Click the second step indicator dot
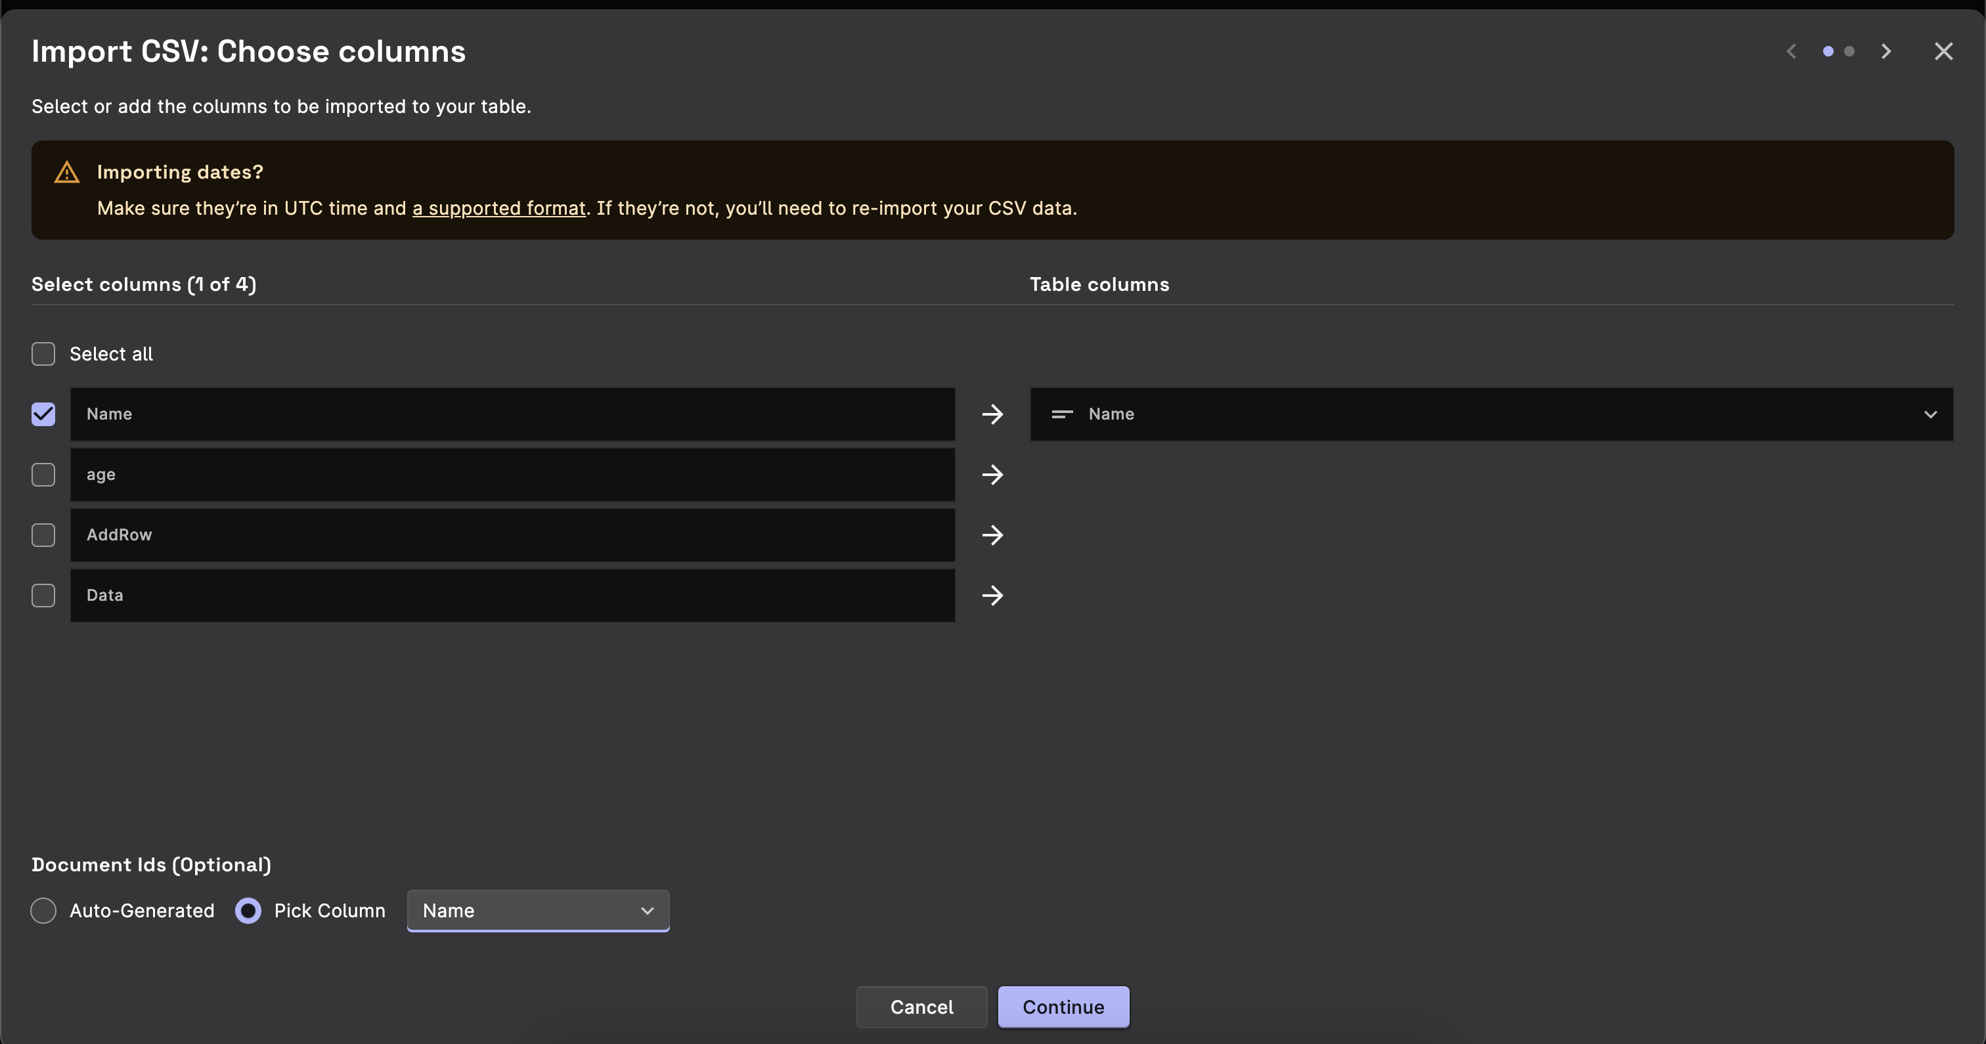Screen dimensions: 1986x1044 tap(1849, 52)
